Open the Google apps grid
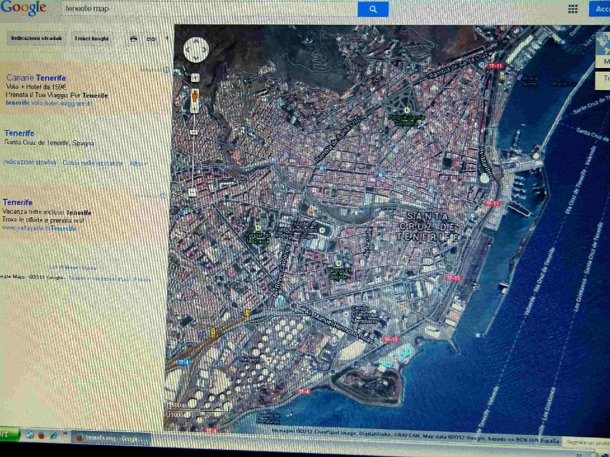 point(573,9)
